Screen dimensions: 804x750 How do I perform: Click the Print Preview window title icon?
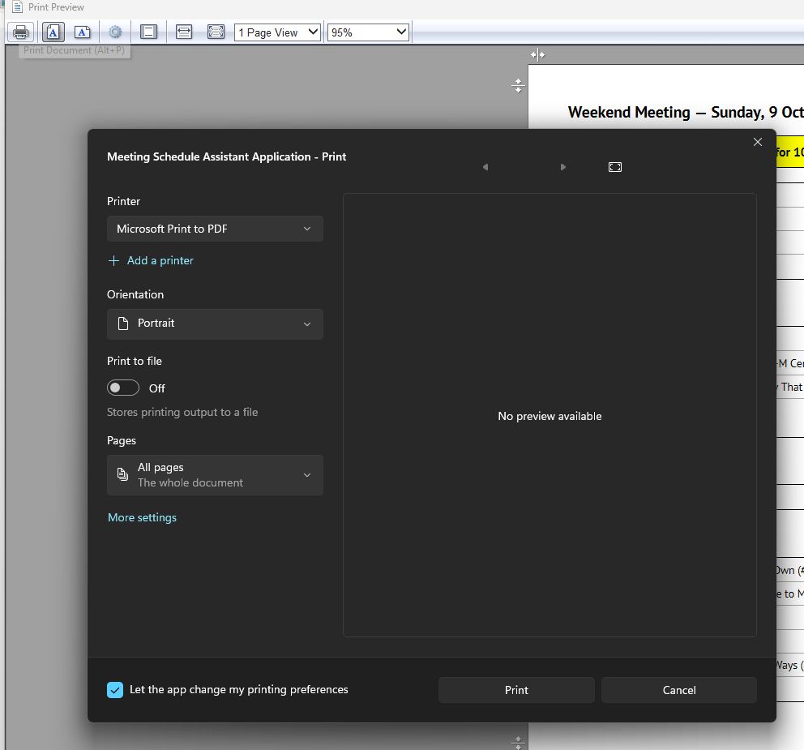pos(18,7)
